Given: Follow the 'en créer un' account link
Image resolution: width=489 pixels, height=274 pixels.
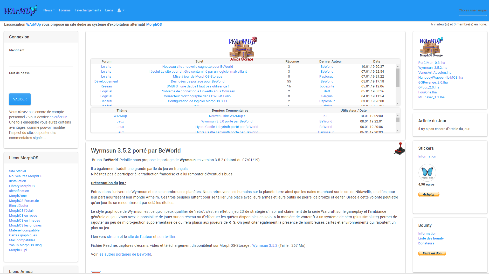Looking at the screenshot, I should point(58,117).
